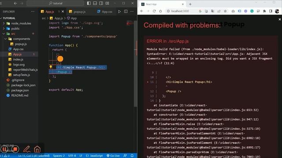The image size is (282, 158).
Task: Open App.css in the file explorer
Action: [x=18, y=49]
